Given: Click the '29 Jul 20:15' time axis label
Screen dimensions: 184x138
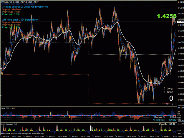Looking at the screenshot, I should [x=143, y=137].
